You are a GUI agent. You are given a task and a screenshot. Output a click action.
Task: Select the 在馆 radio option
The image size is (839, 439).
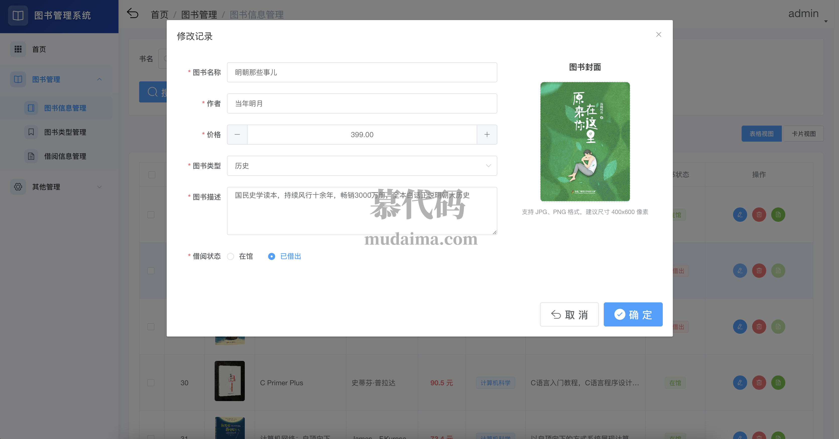point(231,256)
